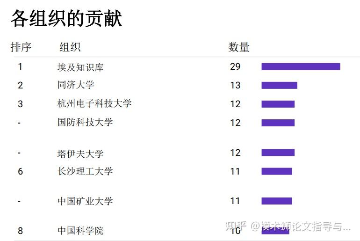360x241 pixels.
Task: Click the 各组织的贡献 heading
Action: tap(66, 18)
